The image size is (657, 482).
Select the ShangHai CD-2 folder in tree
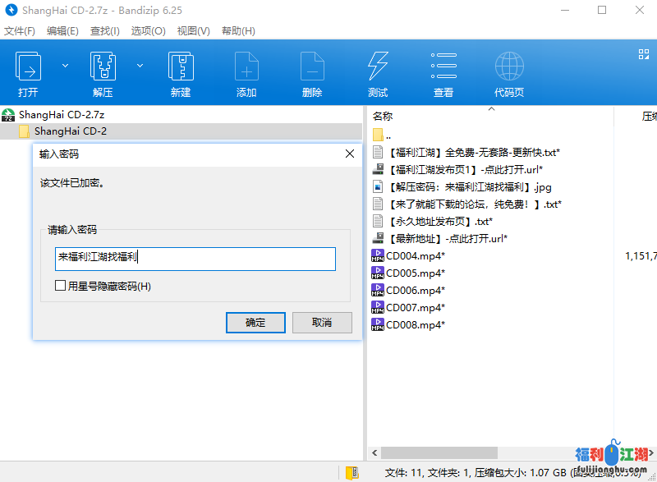(x=70, y=131)
